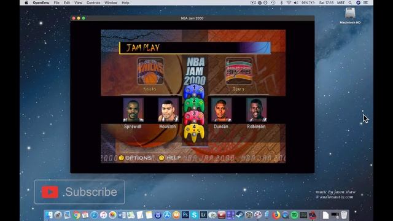
Task: Open Safari from the dock
Action: [95, 215]
